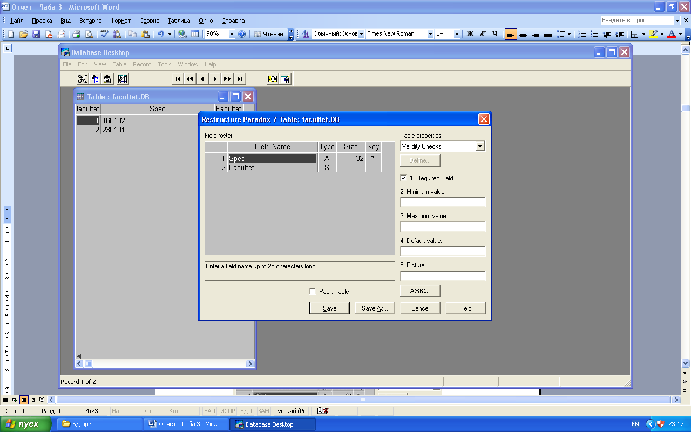Go to the next record
The width and height of the screenshot is (691, 432).
[215, 79]
